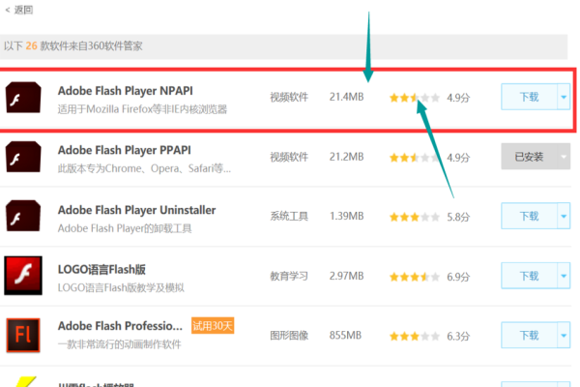Click the 6.3分 score text

(458, 337)
